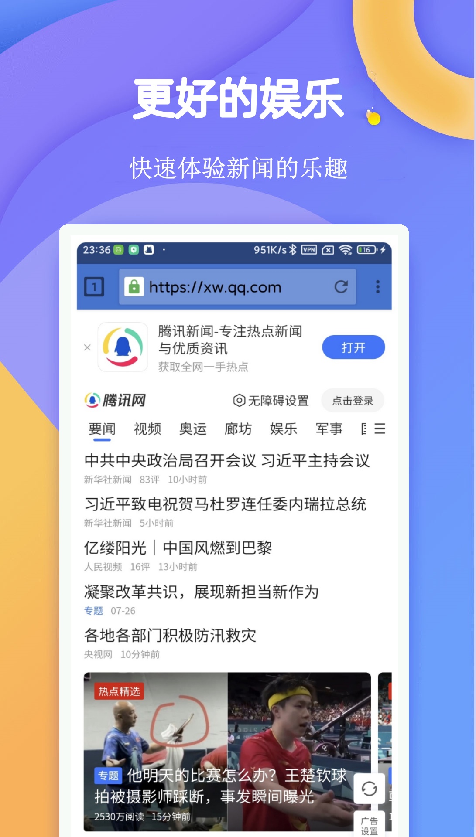Open the 王楚钦球拍 featured video thumbnail
Viewport: 476px width, 837px height.
[x=227, y=752]
